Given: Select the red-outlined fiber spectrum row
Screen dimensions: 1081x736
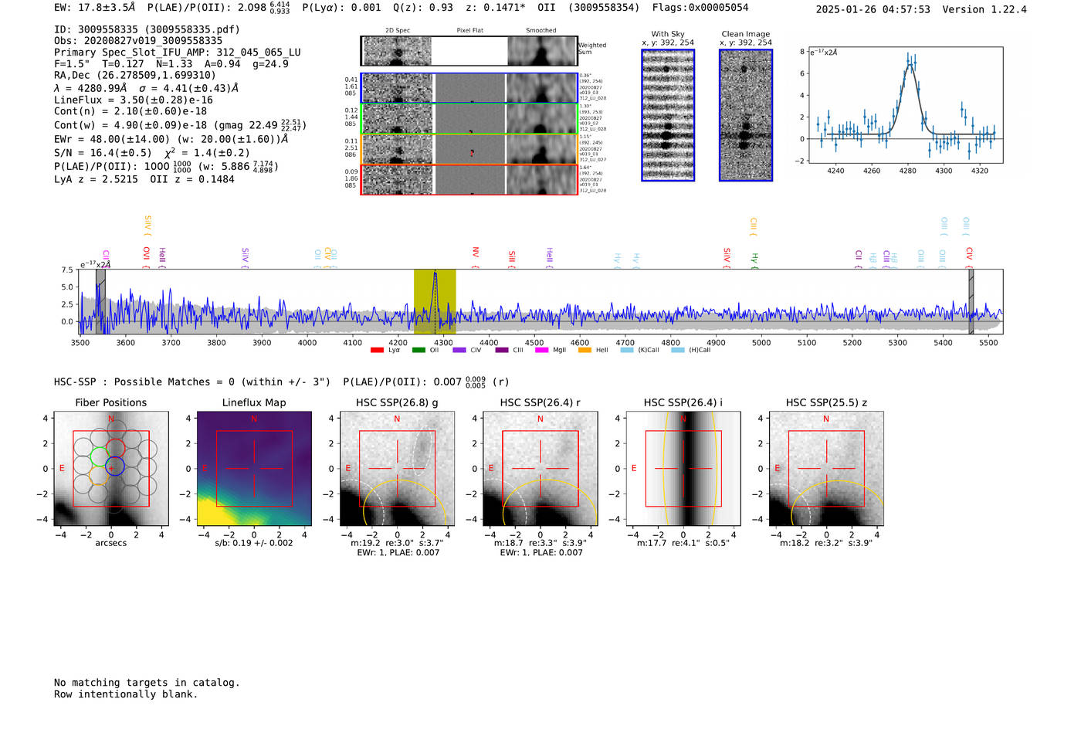Looking at the screenshot, I should pos(469,180).
